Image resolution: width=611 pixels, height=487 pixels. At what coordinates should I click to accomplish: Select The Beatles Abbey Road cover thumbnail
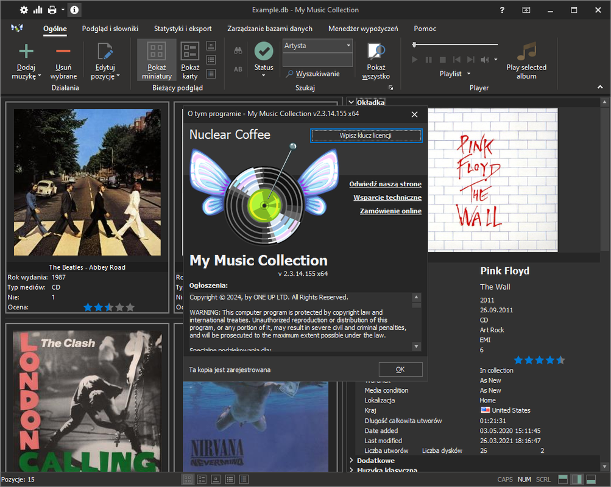87,182
